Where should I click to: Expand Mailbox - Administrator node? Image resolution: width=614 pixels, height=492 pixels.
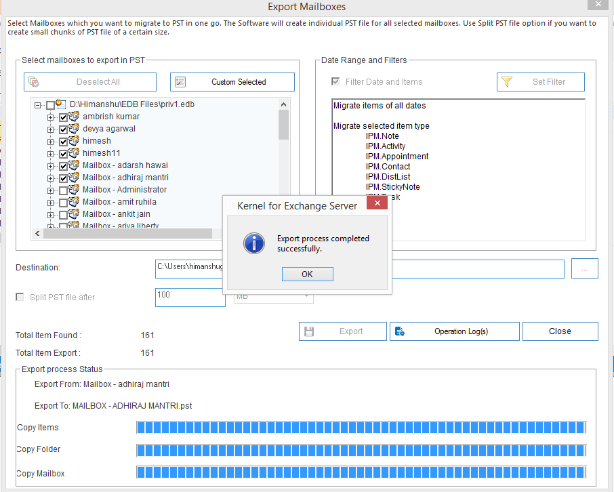coord(50,190)
